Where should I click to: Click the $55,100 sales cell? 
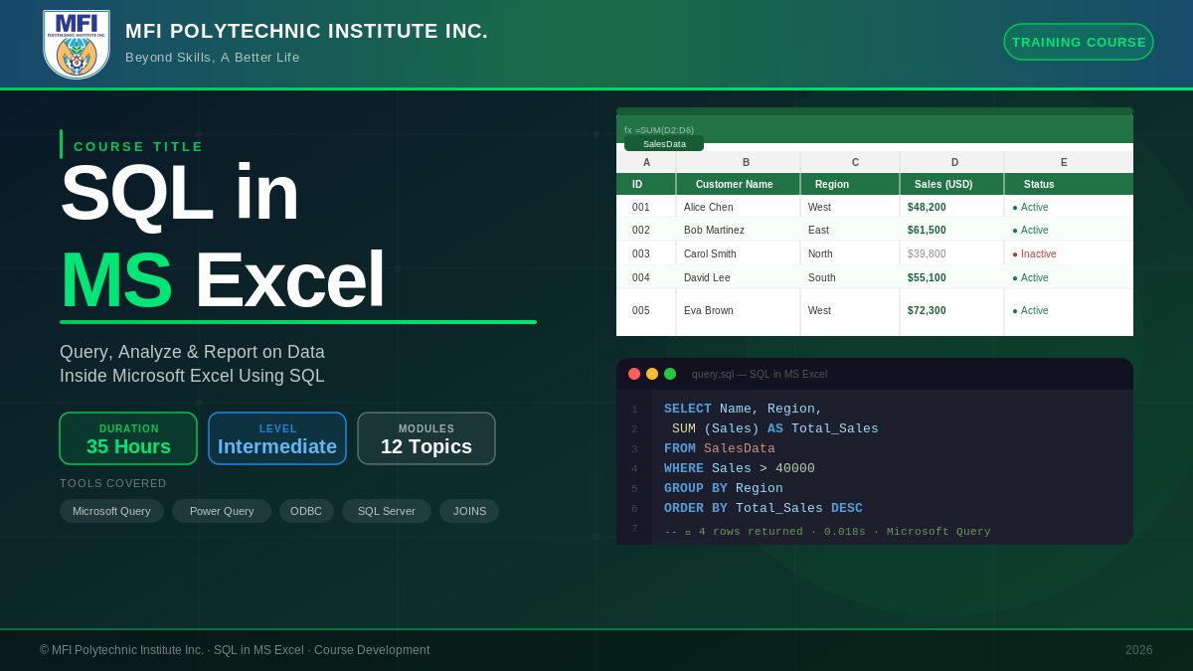click(951, 277)
